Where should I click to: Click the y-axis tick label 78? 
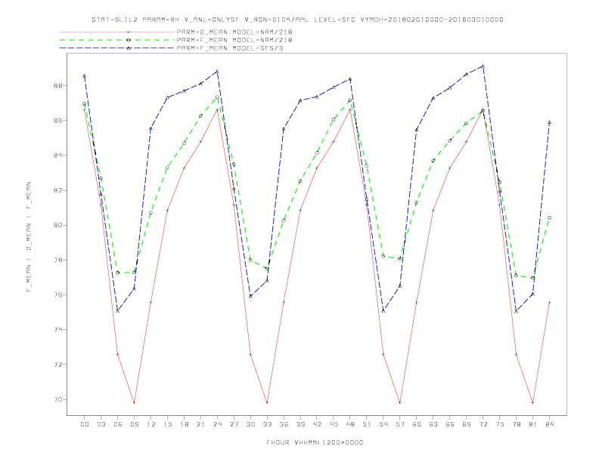click(58, 260)
